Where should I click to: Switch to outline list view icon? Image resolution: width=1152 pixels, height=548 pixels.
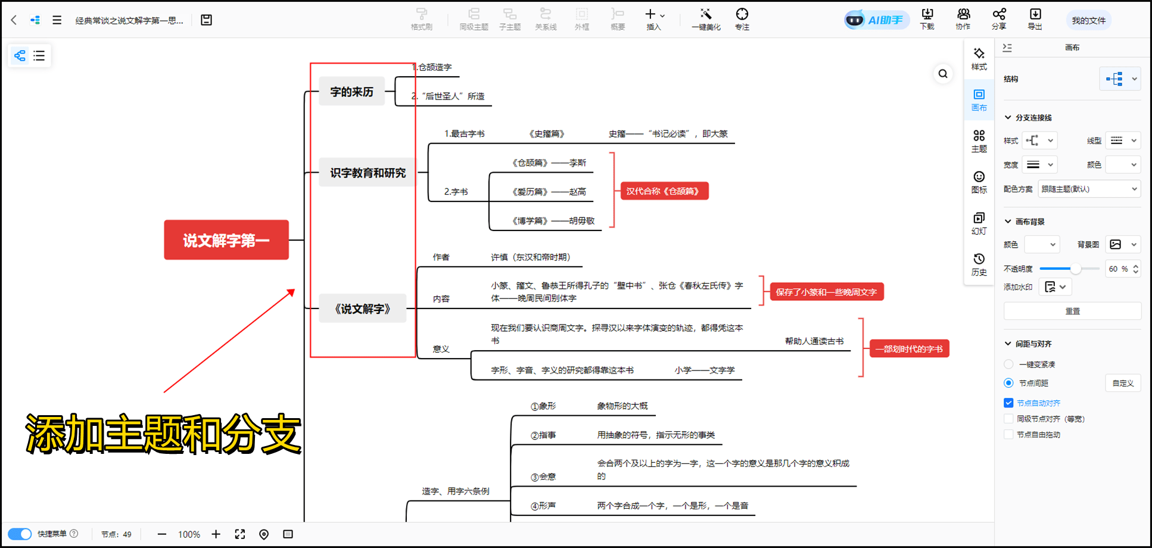click(x=39, y=56)
